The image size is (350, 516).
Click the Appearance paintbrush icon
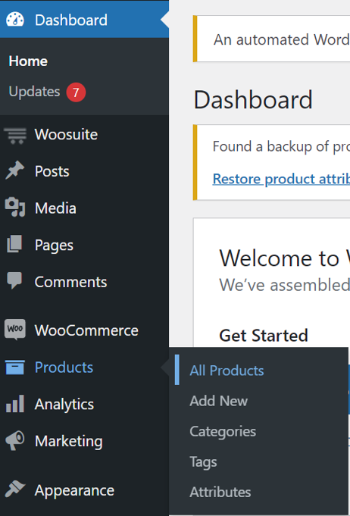pos(15,489)
